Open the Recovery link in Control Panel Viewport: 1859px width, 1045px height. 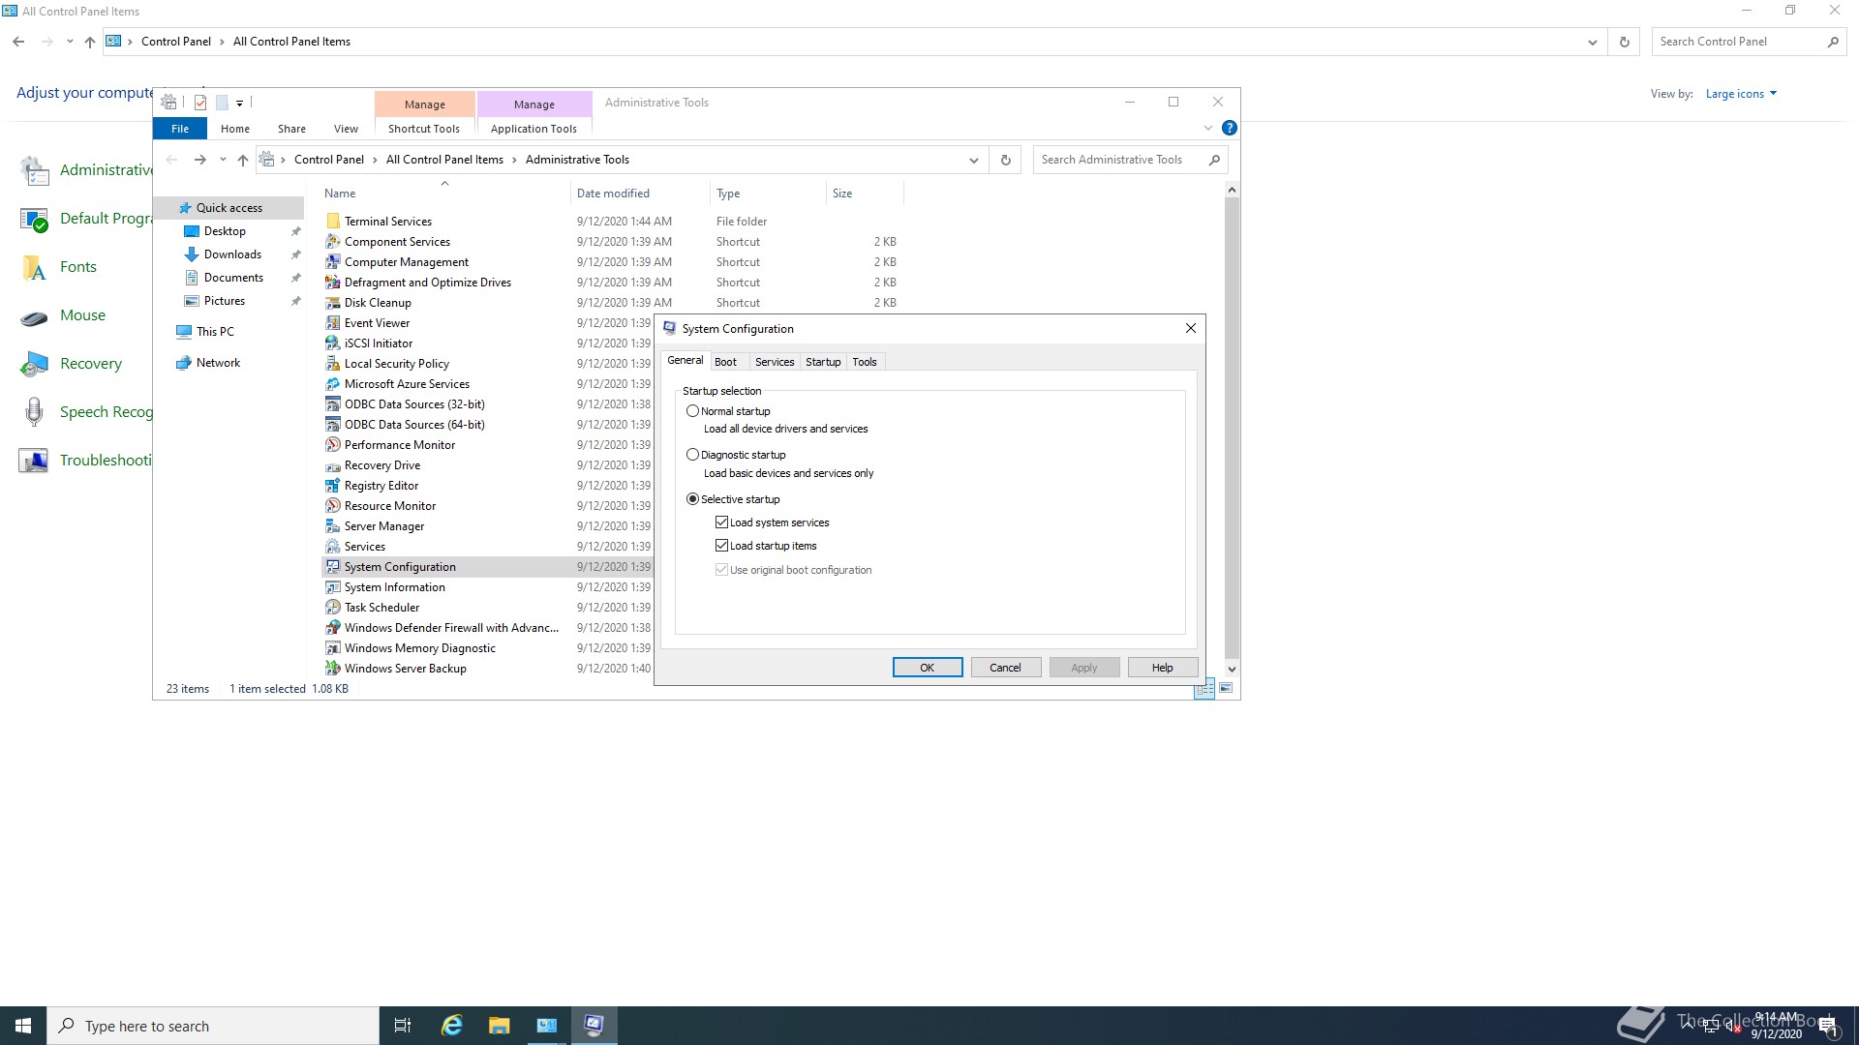[x=91, y=364]
